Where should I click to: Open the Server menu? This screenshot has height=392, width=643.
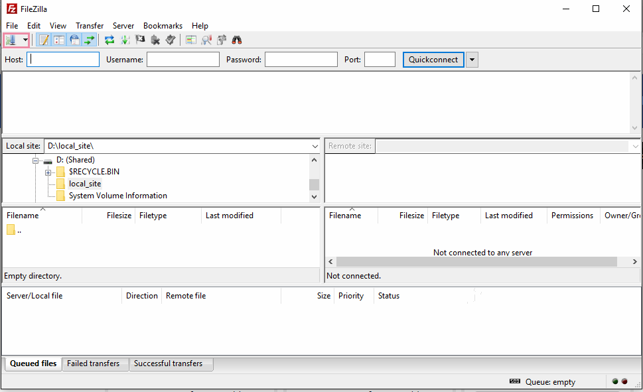pos(123,25)
